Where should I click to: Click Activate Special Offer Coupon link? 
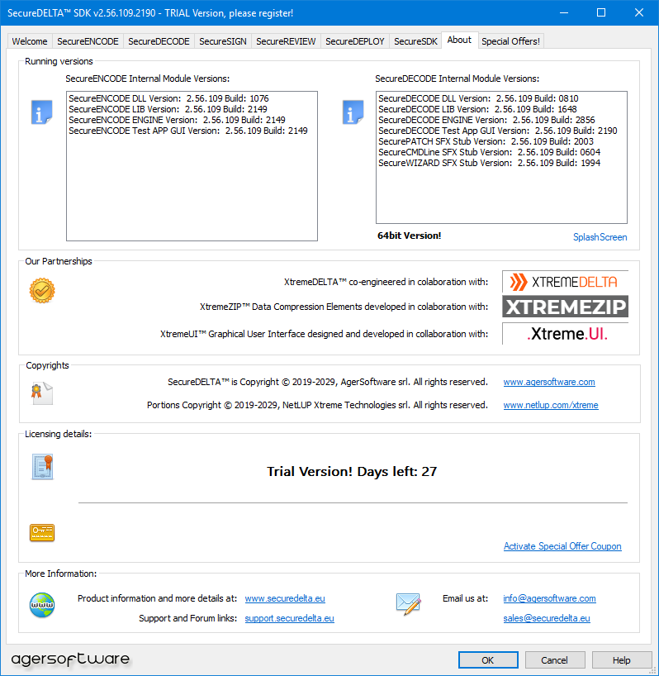(x=562, y=546)
